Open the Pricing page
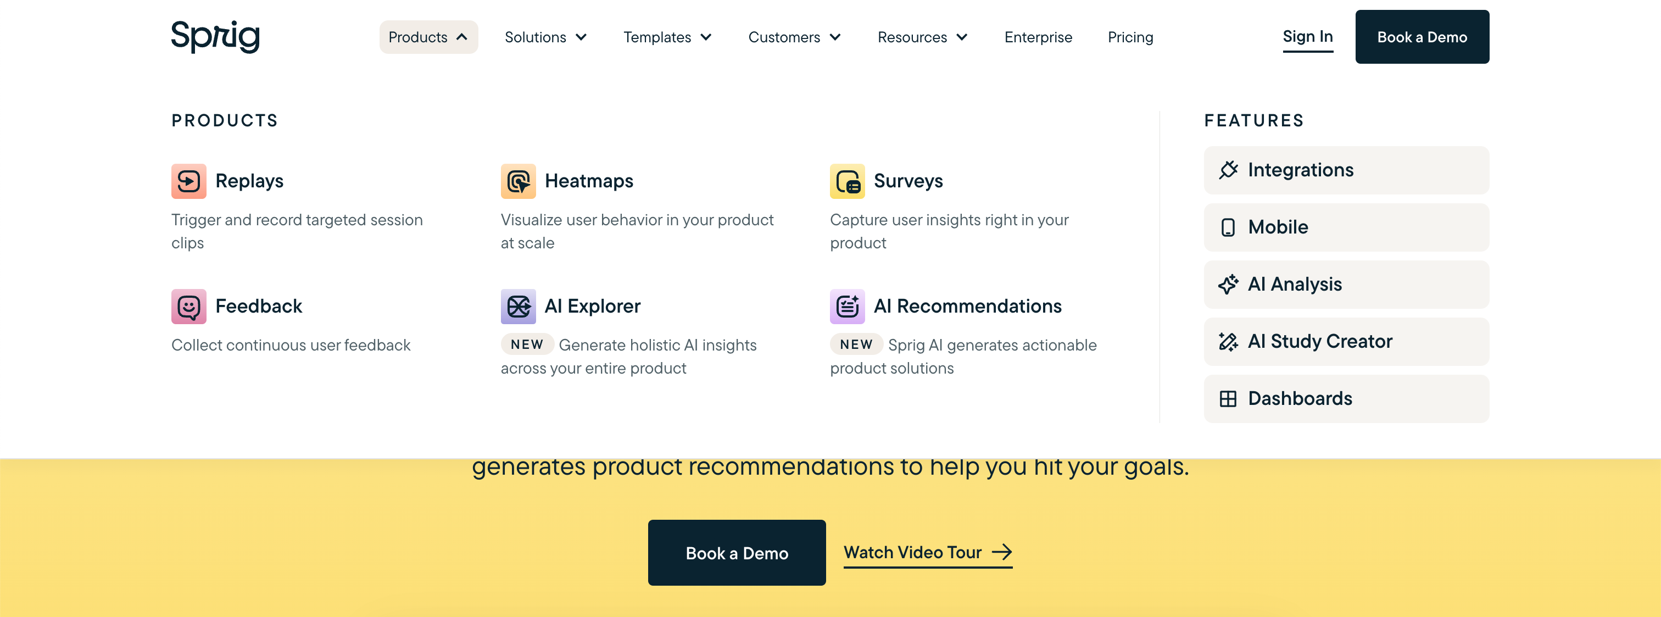 click(x=1130, y=37)
